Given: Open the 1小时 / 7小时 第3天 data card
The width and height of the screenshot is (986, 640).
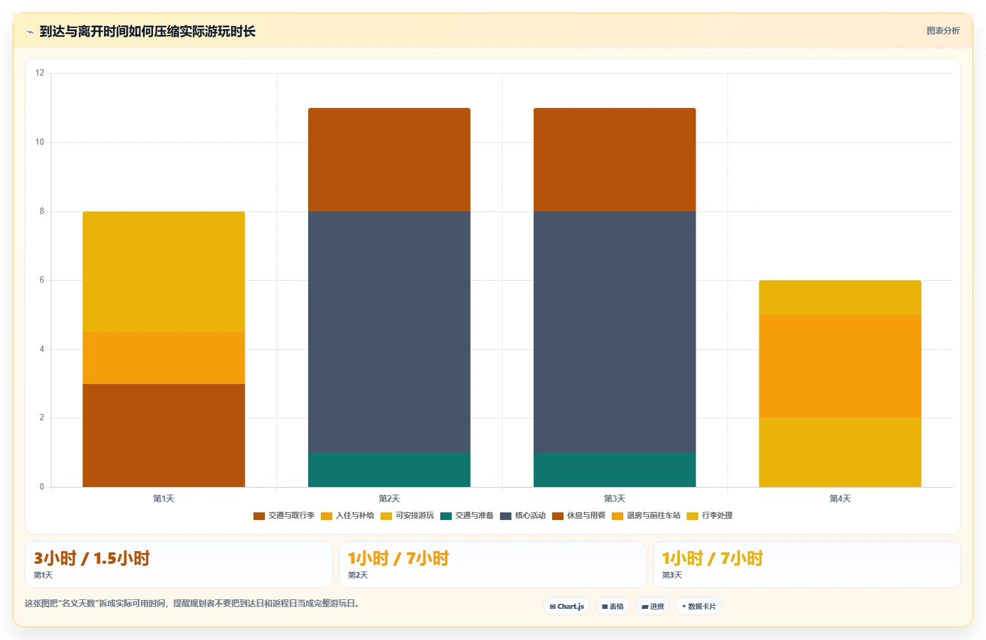Looking at the screenshot, I should click(x=807, y=564).
